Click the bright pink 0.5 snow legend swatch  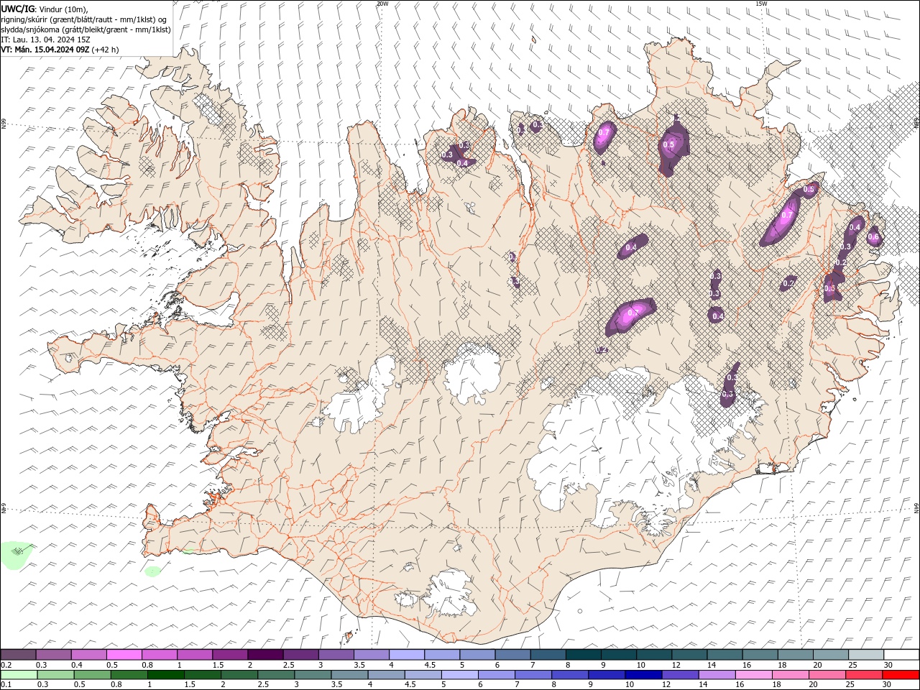(x=124, y=655)
